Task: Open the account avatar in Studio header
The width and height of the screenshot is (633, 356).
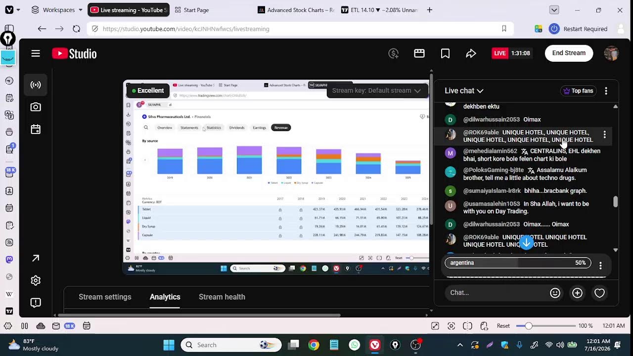Action: click(x=611, y=53)
